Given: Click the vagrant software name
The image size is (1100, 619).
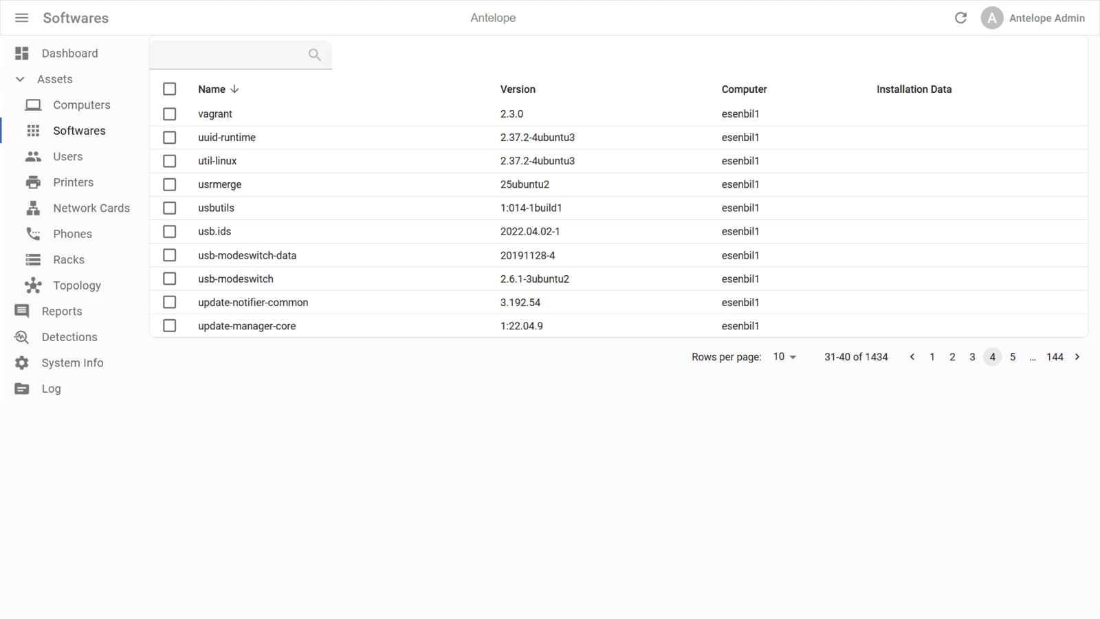Looking at the screenshot, I should pos(215,114).
